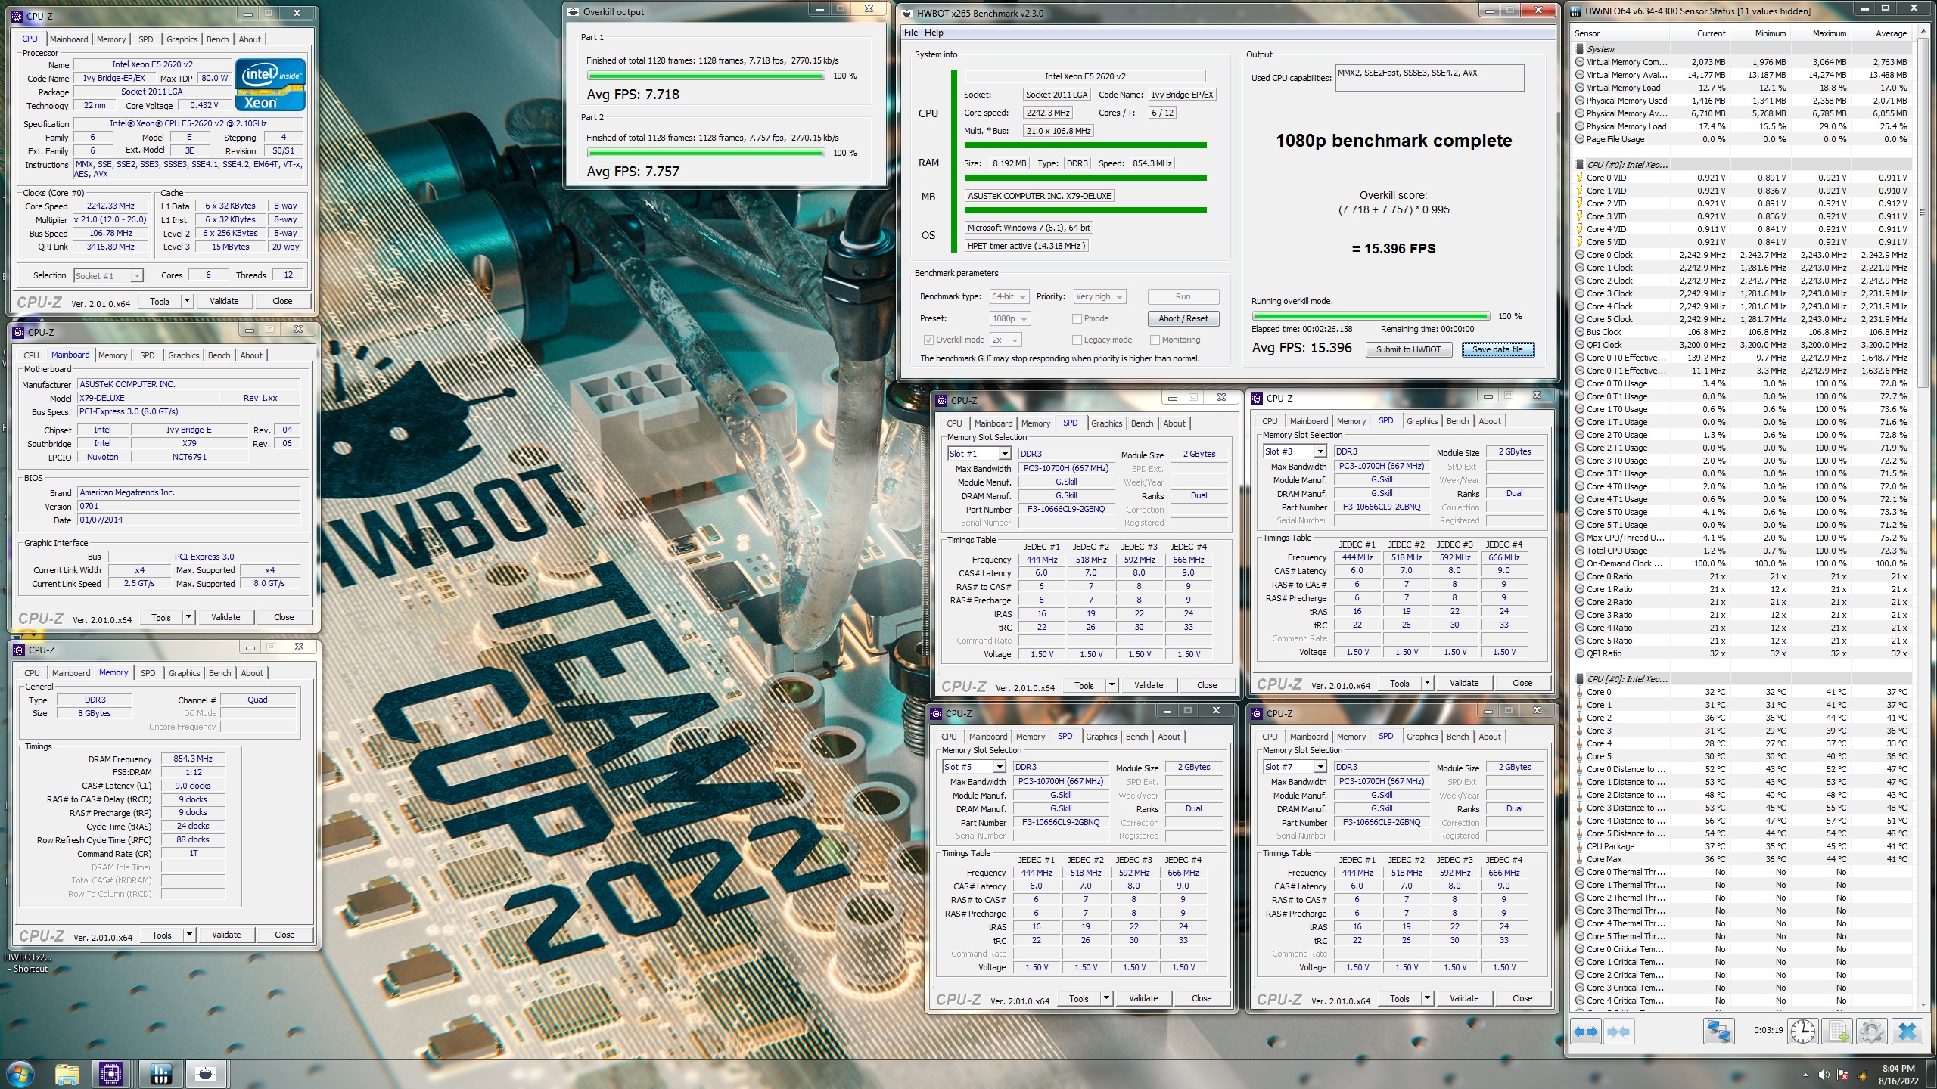Image resolution: width=1937 pixels, height=1089 pixels.
Task: Open CPU tab in Slot #1 SPD window
Action: pyautogui.click(x=954, y=423)
